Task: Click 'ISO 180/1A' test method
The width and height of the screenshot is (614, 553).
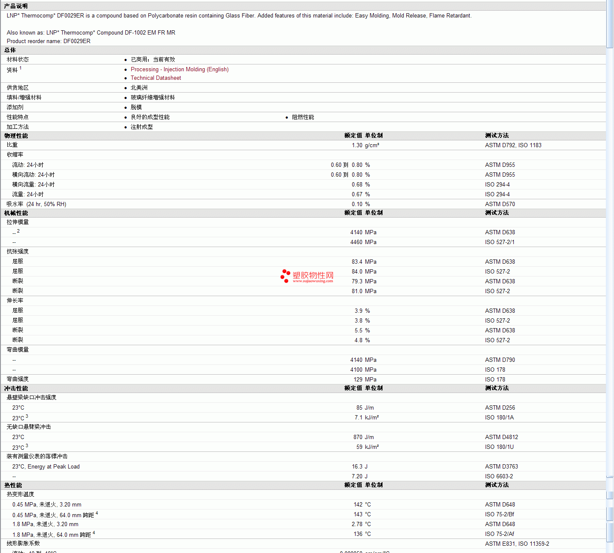Action: (x=499, y=418)
